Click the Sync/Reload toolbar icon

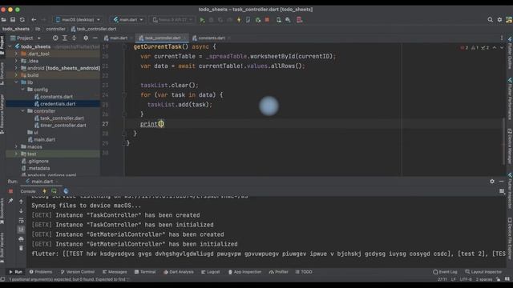click(22, 20)
